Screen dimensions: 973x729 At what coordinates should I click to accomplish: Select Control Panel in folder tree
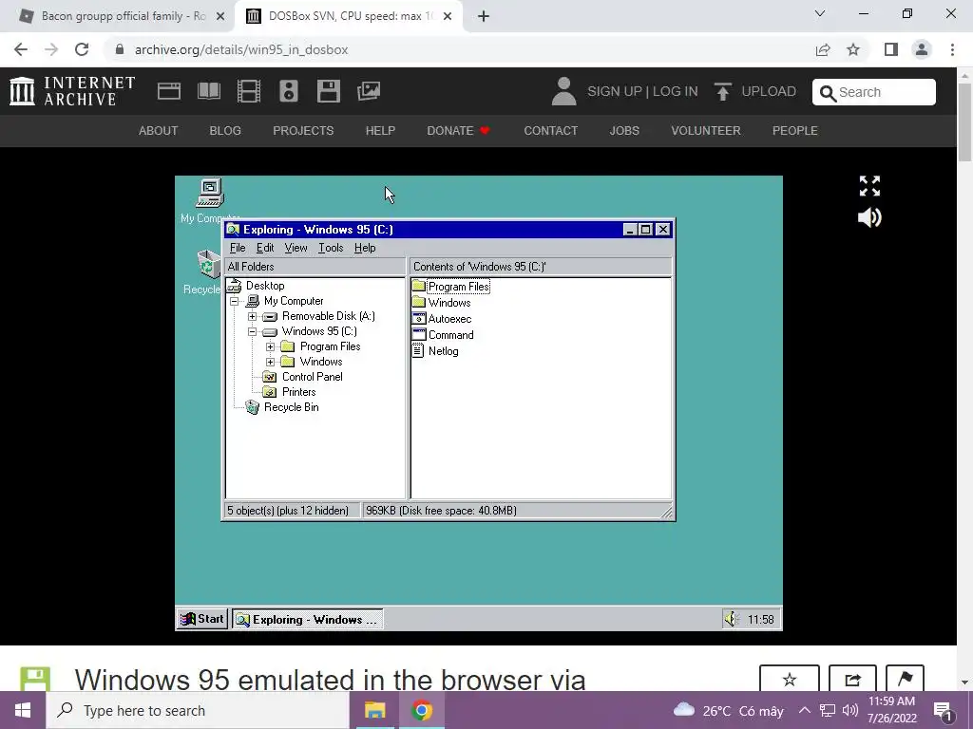[312, 377]
